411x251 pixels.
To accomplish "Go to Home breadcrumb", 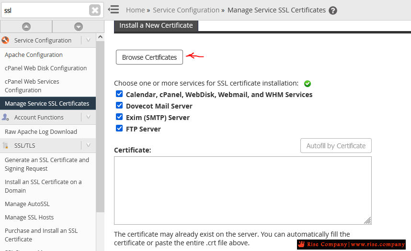I will tap(135, 10).
